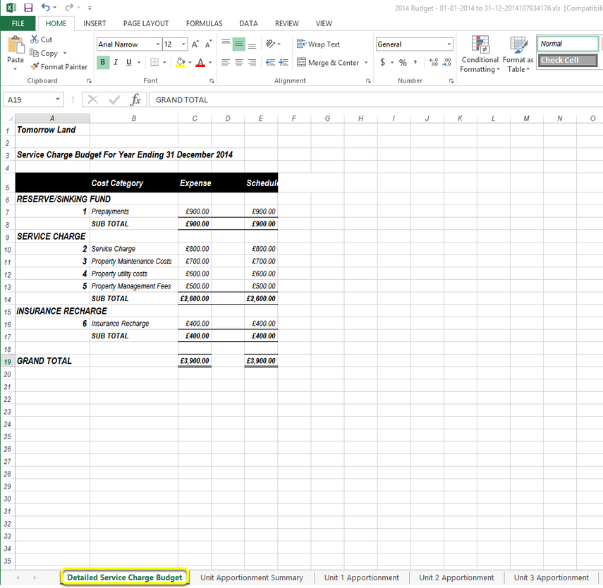Open Font dialog launcher
Viewport: 603px width, 588px height.
coord(212,81)
